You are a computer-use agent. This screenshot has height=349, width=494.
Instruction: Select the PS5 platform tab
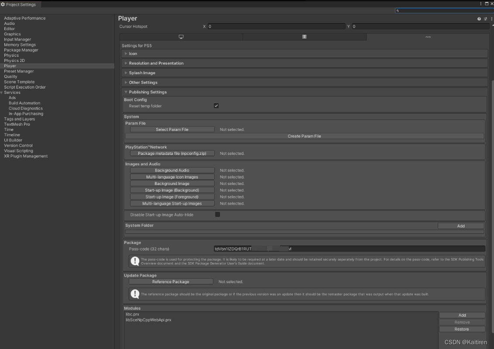pyautogui.click(x=428, y=37)
